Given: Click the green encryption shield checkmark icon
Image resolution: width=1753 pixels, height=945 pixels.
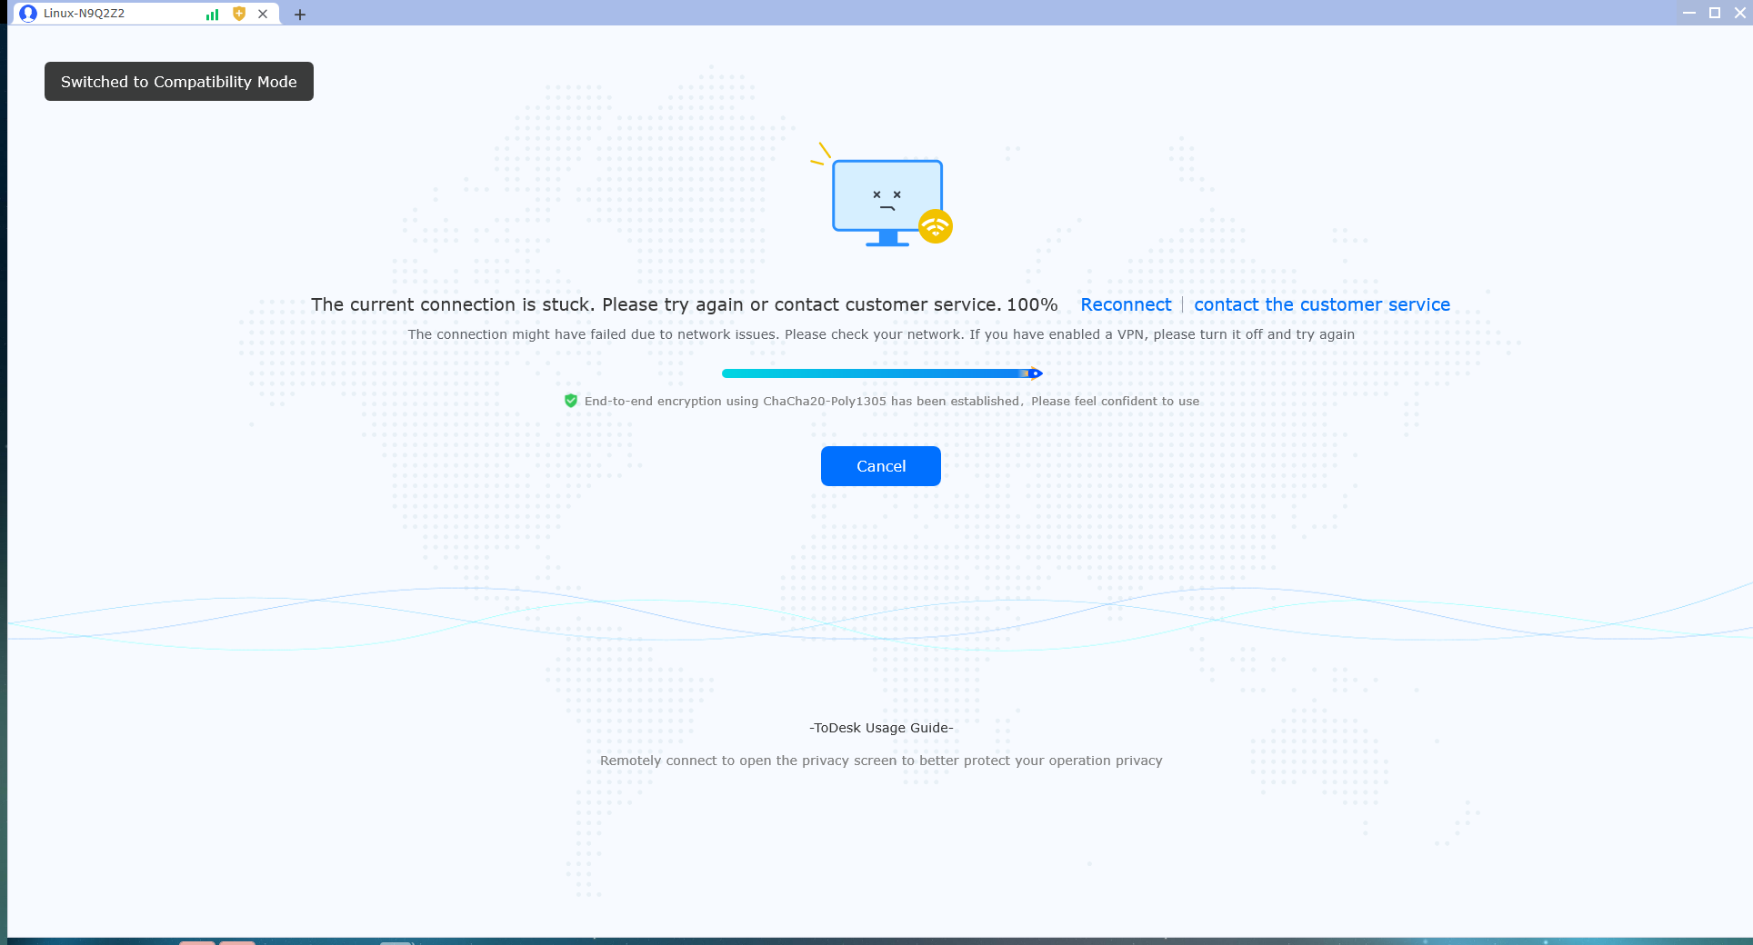Looking at the screenshot, I should coord(571,401).
